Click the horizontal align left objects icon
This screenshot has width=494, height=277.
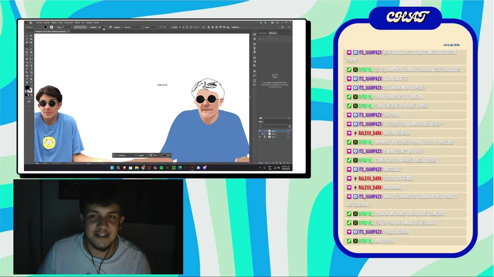pos(209,27)
